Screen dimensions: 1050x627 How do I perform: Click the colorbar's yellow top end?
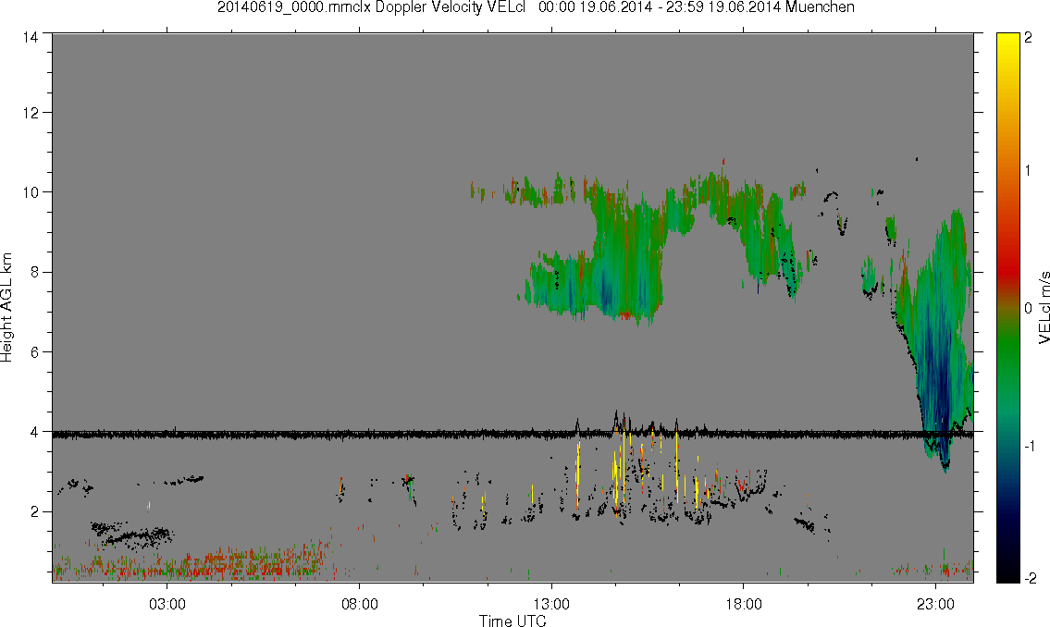click(x=1007, y=42)
